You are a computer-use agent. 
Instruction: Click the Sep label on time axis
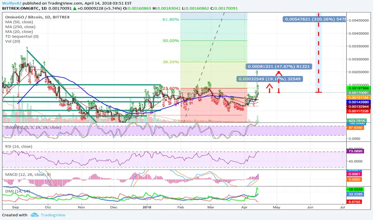(16, 207)
